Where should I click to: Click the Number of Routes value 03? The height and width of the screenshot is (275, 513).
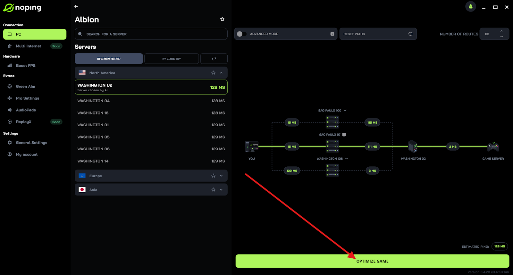[487, 34]
